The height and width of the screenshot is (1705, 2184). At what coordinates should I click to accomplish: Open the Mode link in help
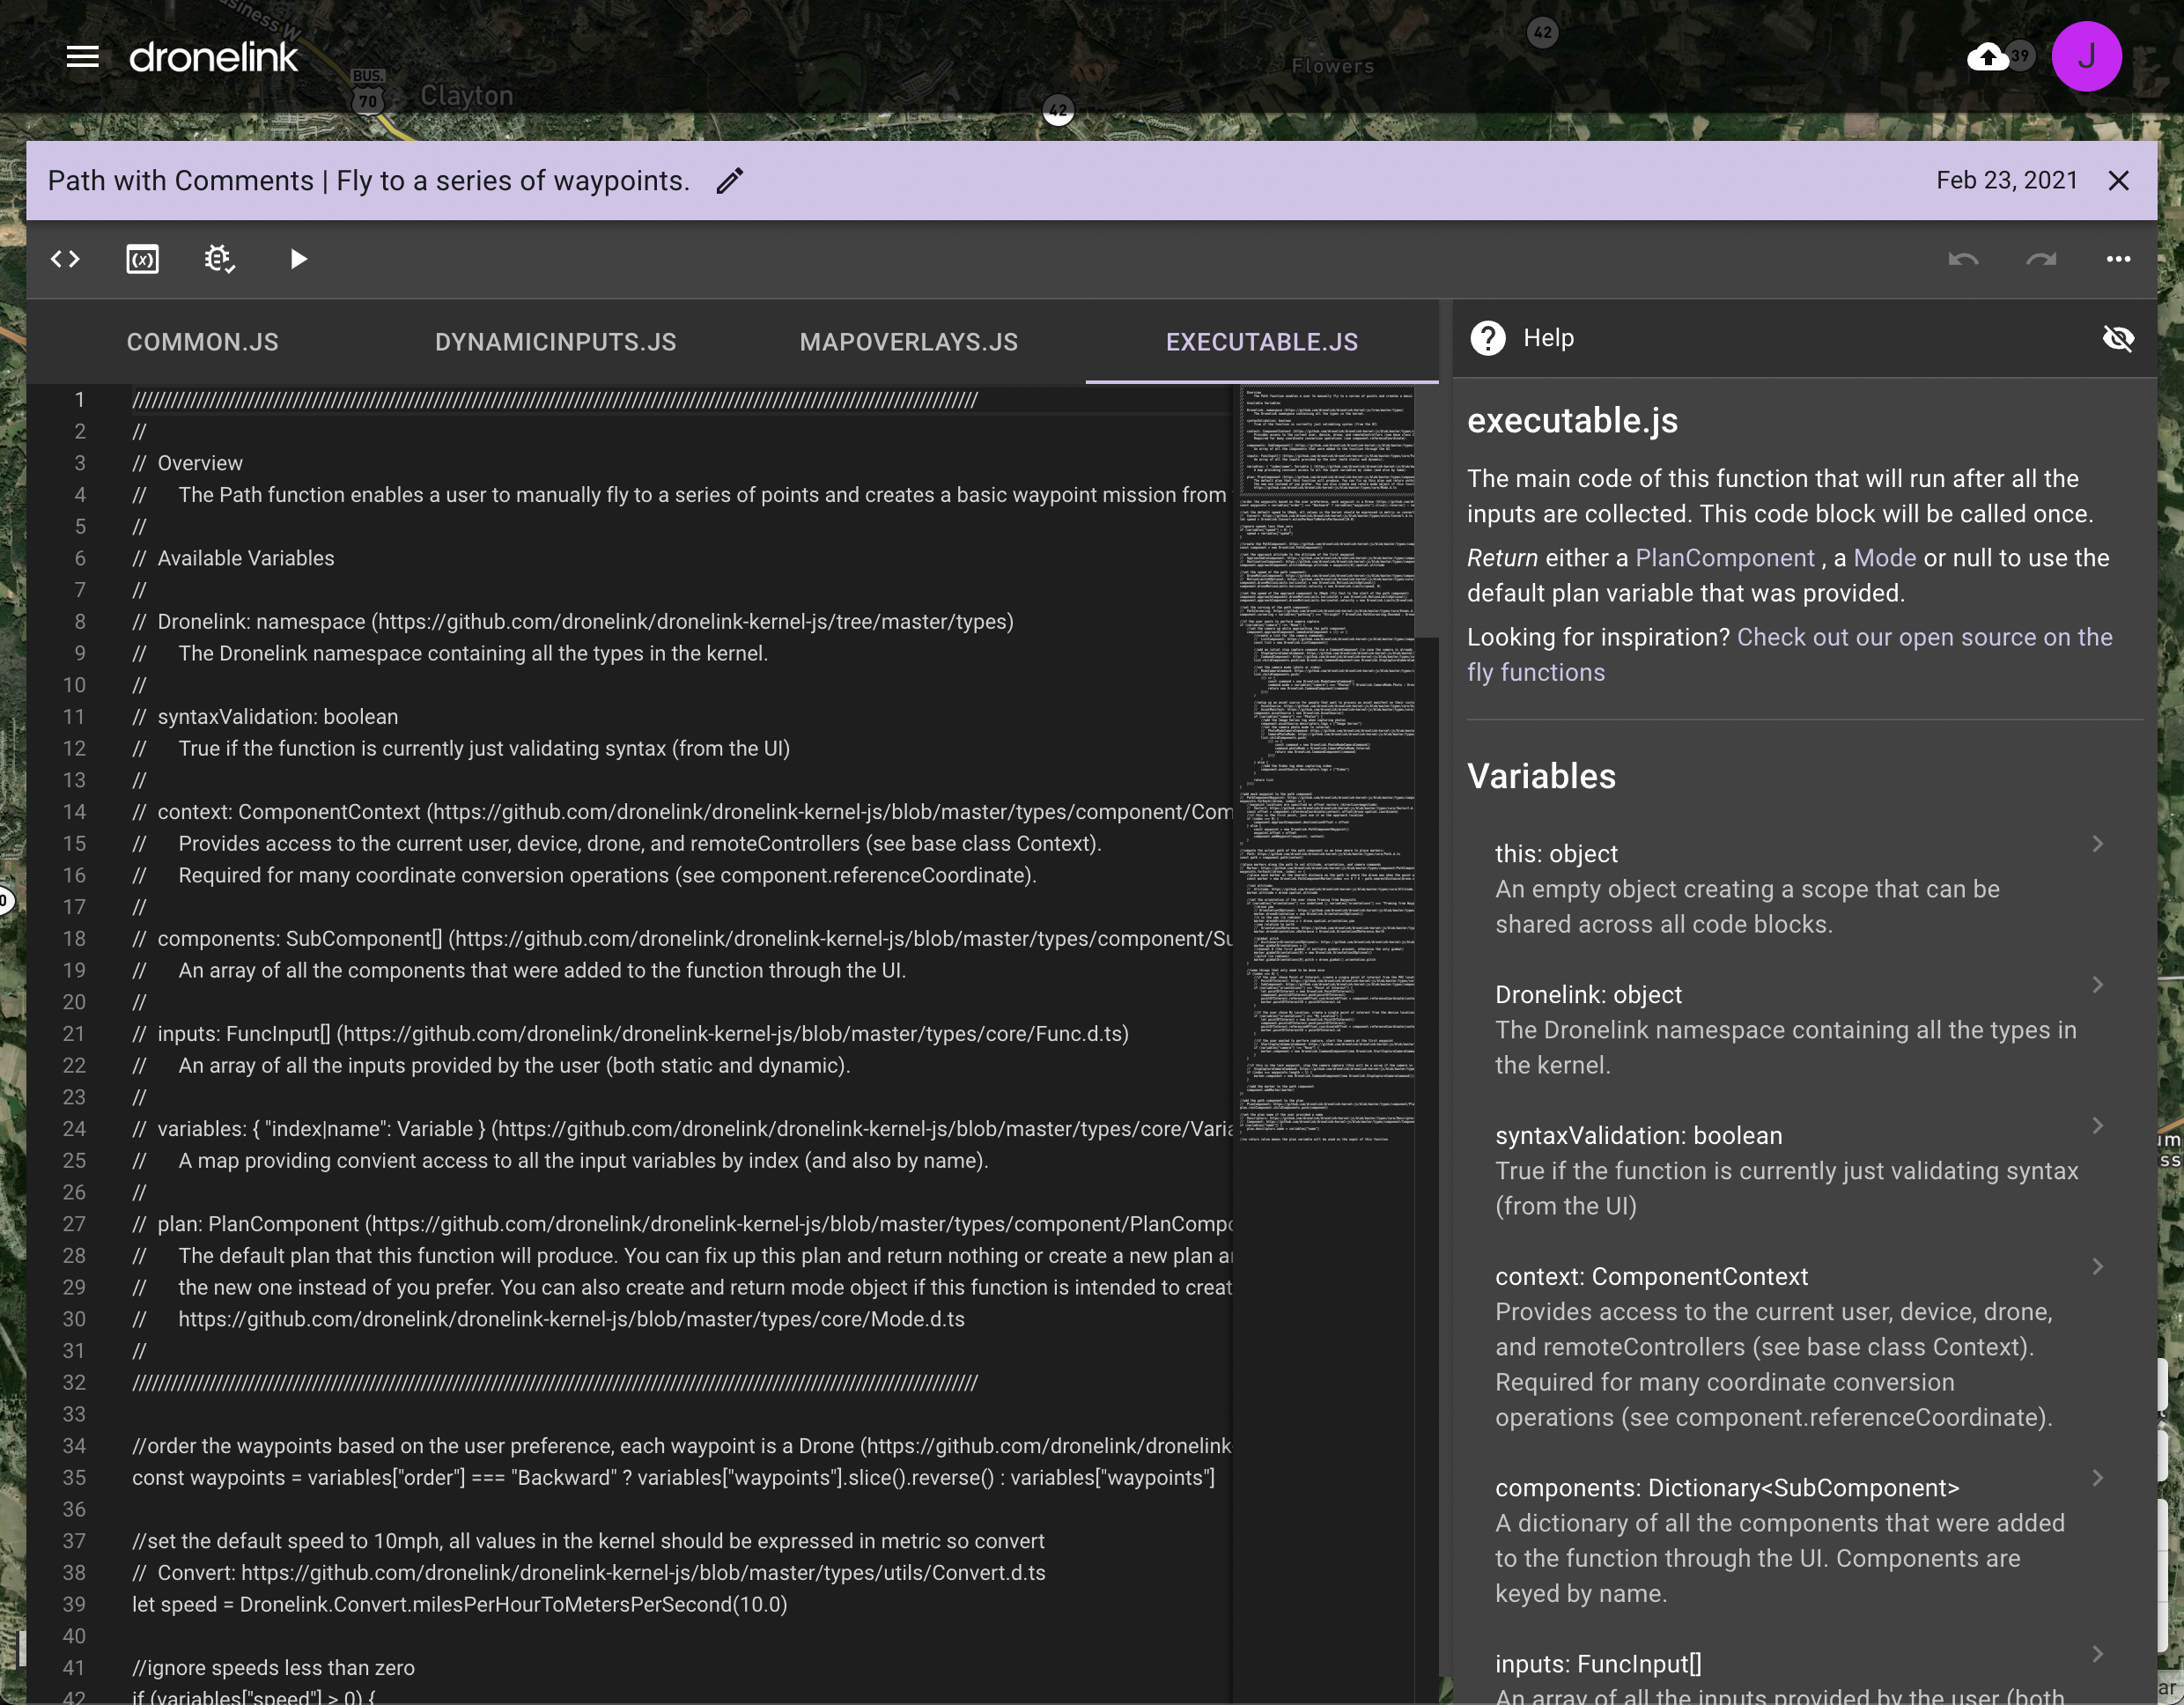(x=1885, y=558)
